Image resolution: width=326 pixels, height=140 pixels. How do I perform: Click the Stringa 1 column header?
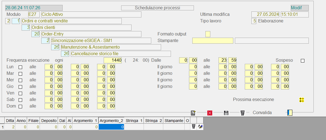[134, 120]
